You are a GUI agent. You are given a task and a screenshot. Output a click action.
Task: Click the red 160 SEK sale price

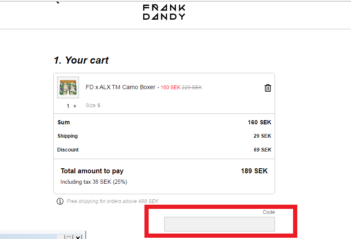170,87
